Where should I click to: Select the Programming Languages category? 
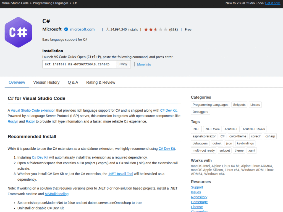[x=210, y=105]
